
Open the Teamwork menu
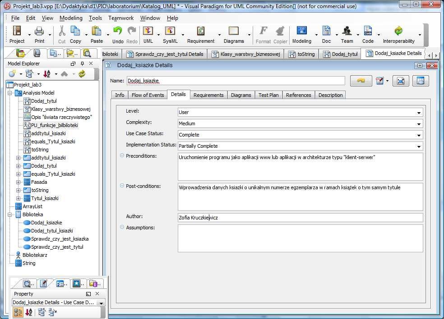coord(121,18)
